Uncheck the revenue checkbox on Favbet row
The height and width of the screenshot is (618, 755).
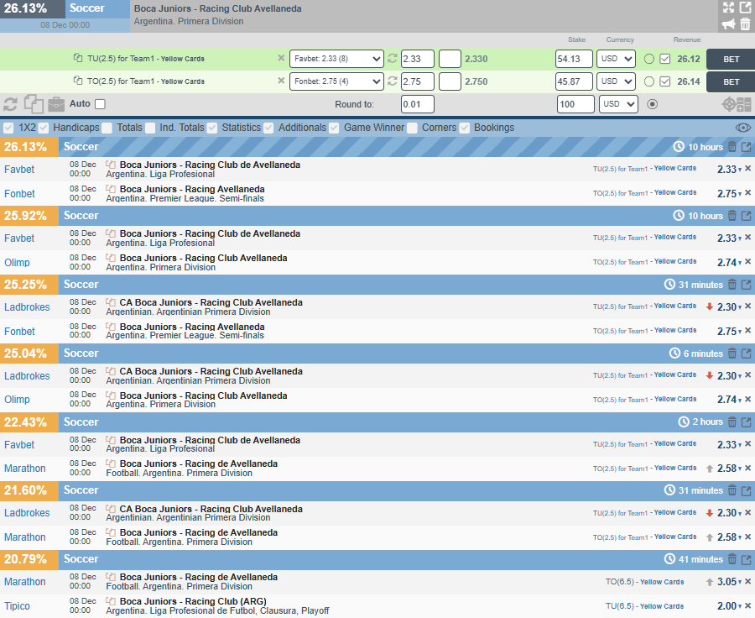(x=665, y=59)
